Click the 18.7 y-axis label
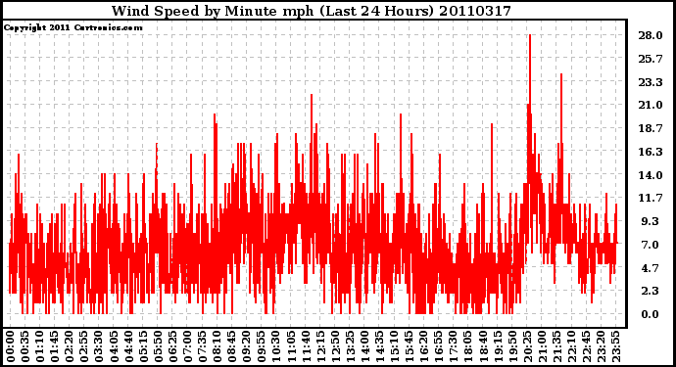 coord(651,128)
